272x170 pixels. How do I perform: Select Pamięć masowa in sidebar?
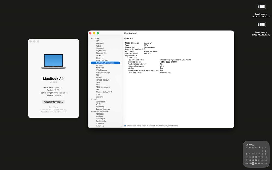point(103,80)
